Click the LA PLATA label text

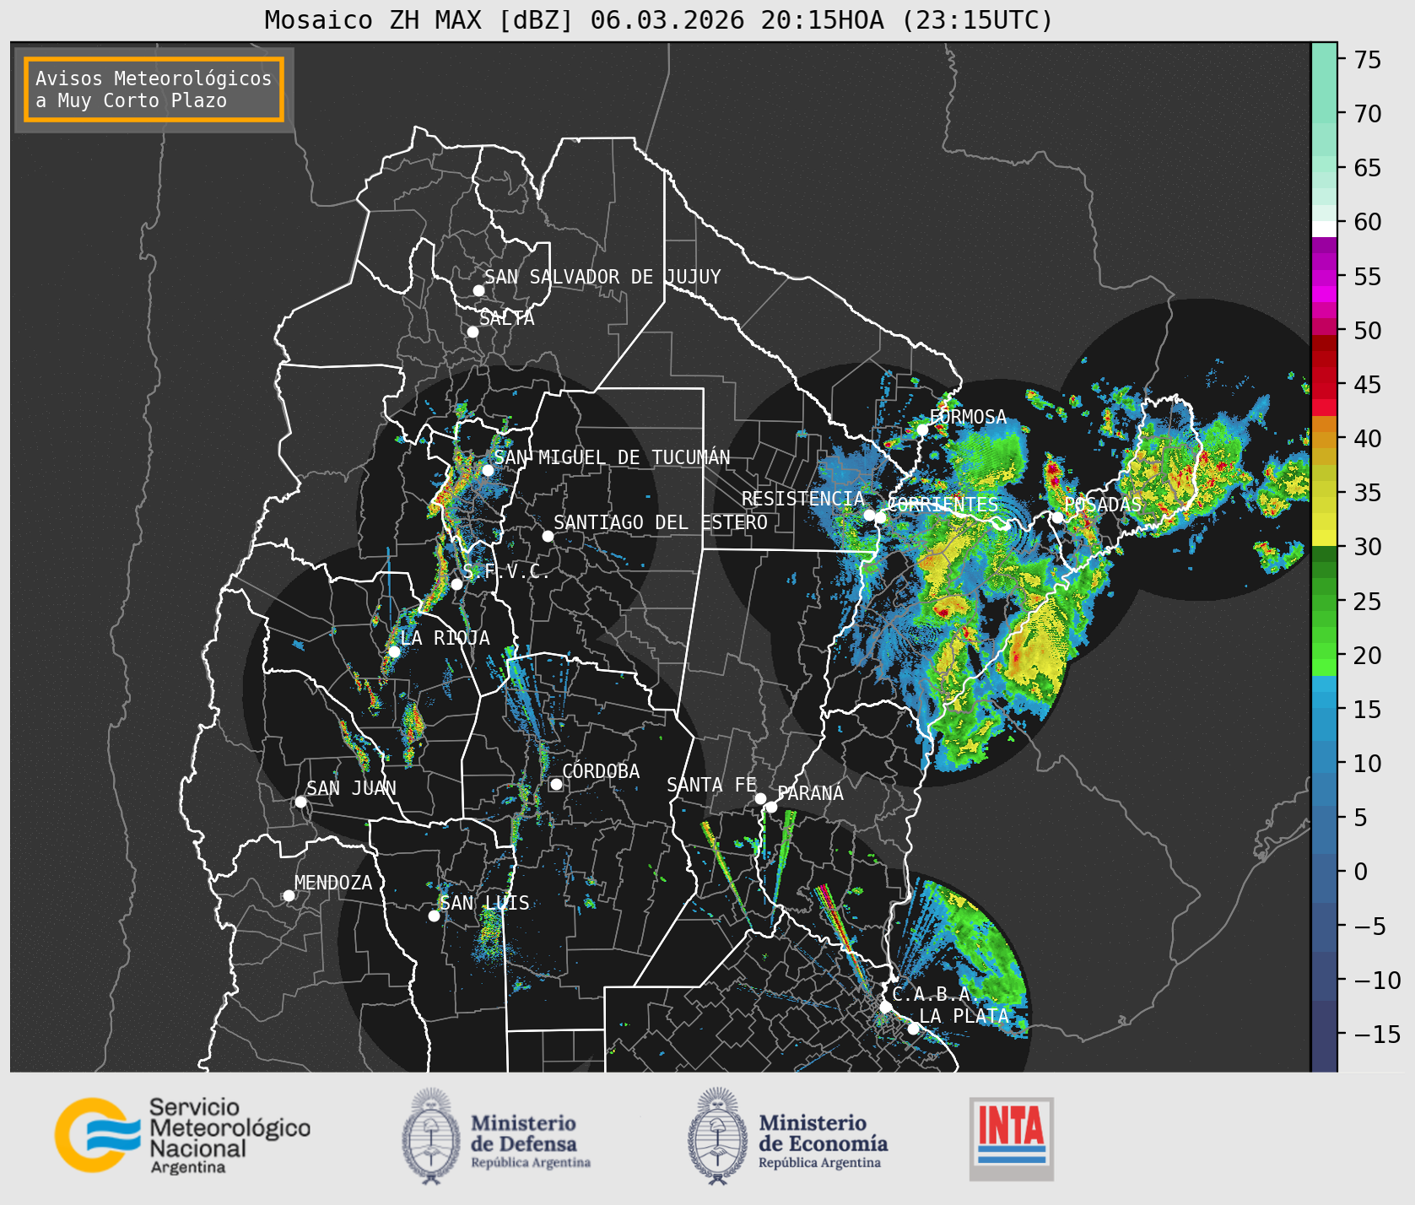pyautogui.click(x=964, y=1016)
